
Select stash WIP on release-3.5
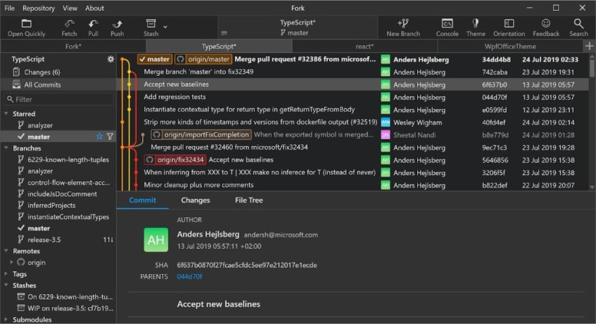point(58,308)
